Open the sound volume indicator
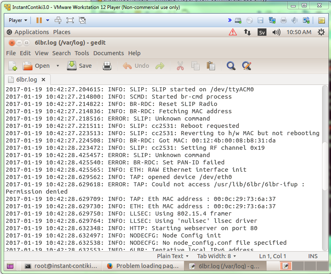The height and width of the screenshot is (274, 331). coord(276,32)
